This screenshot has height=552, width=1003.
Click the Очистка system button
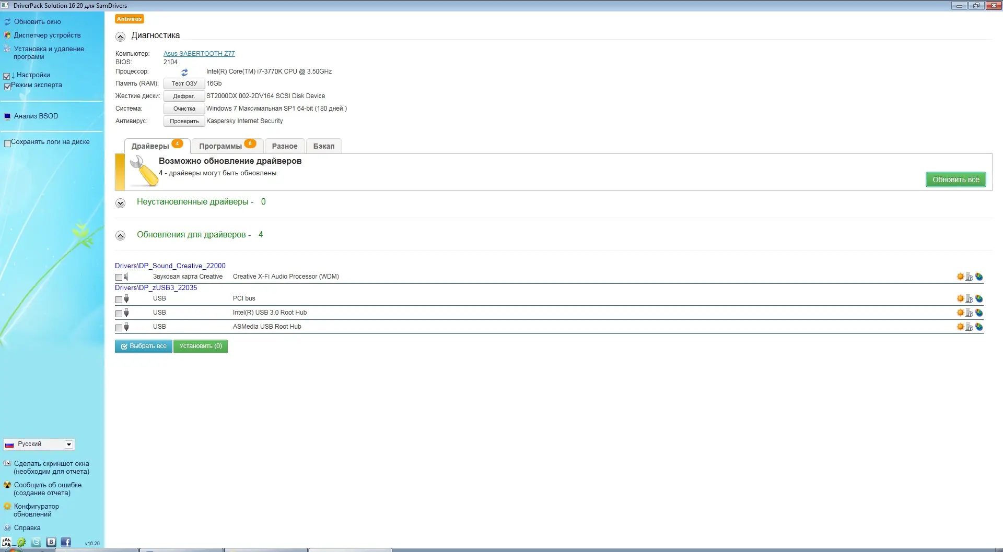click(184, 109)
